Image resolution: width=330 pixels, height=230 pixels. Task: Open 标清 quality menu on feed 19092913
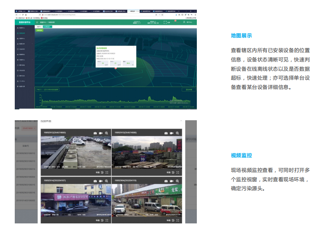pos(168,172)
